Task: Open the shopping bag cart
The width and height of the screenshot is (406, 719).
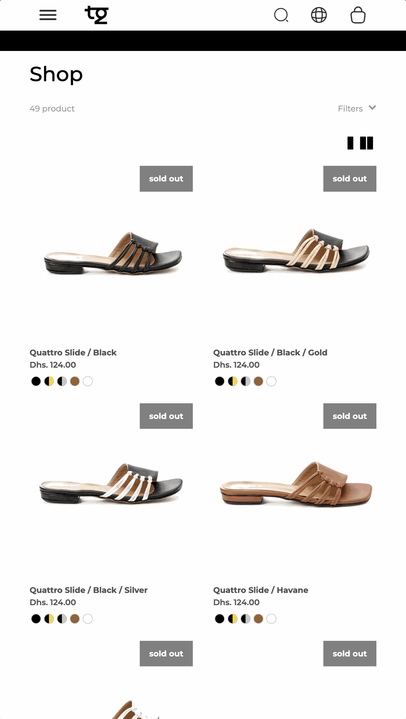Action: [358, 15]
